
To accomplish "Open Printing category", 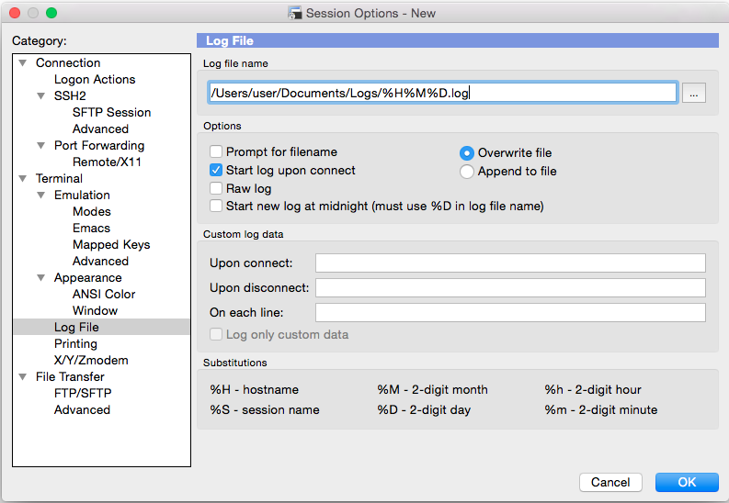I will tap(75, 344).
